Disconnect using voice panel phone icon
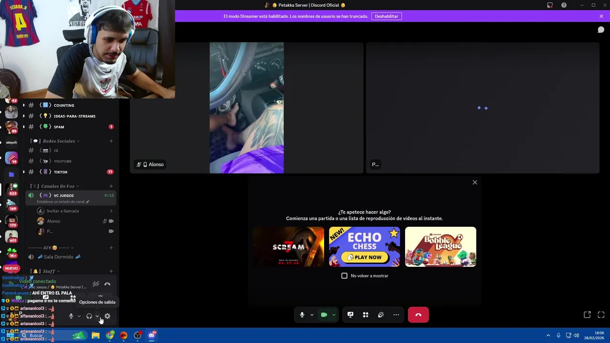This screenshot has height=343, width=610. (107, 284)
